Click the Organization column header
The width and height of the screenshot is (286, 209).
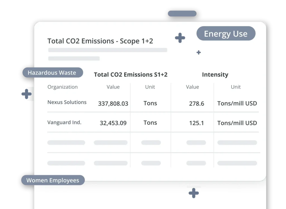coord(63,87)
